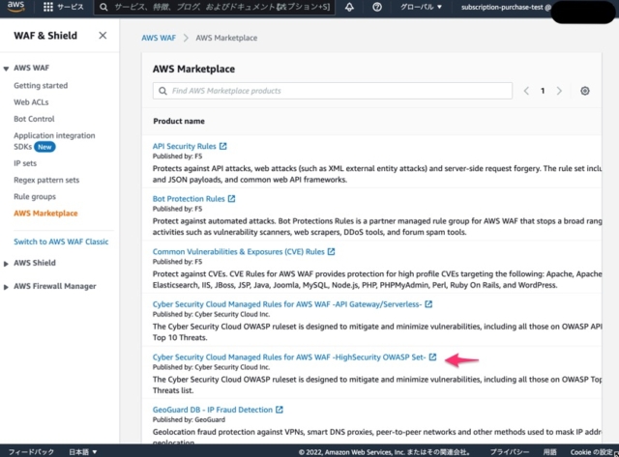The image size is (619, 457).
Task: Open external icon beside API Gateway/Serverless rules
Action: point(428,304)
